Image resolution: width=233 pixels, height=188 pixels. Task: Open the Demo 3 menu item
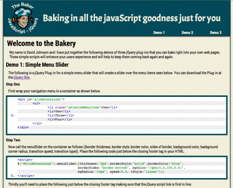216,32
